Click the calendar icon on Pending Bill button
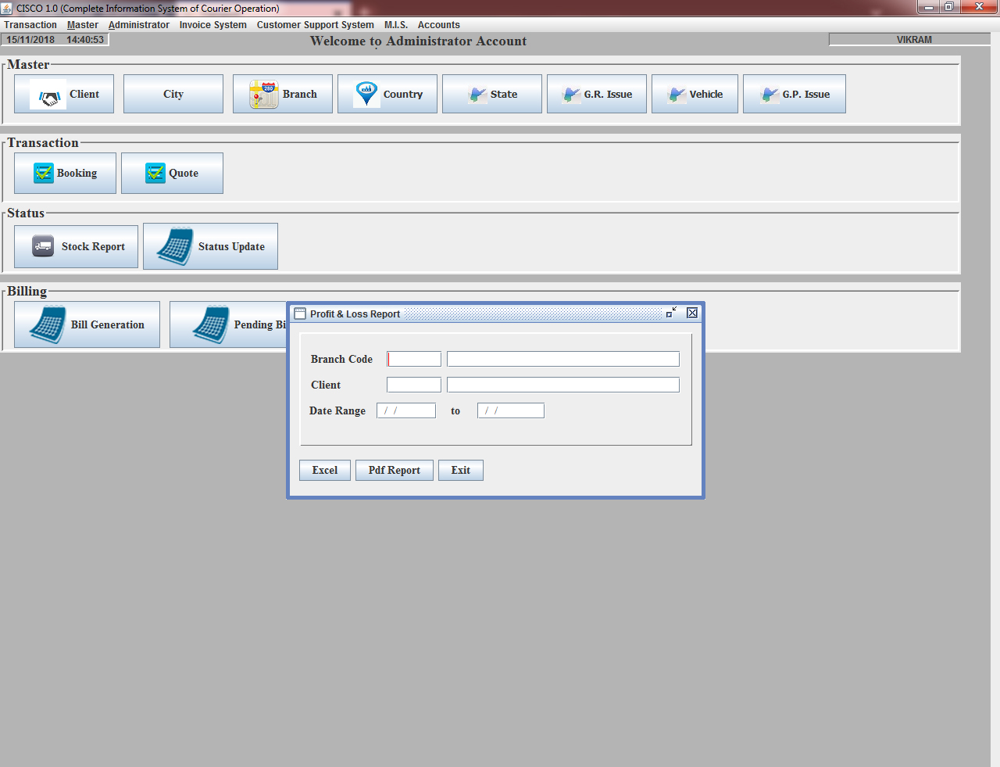The height and width of the screenshot is (767, 1000). [x=211, y=324]
